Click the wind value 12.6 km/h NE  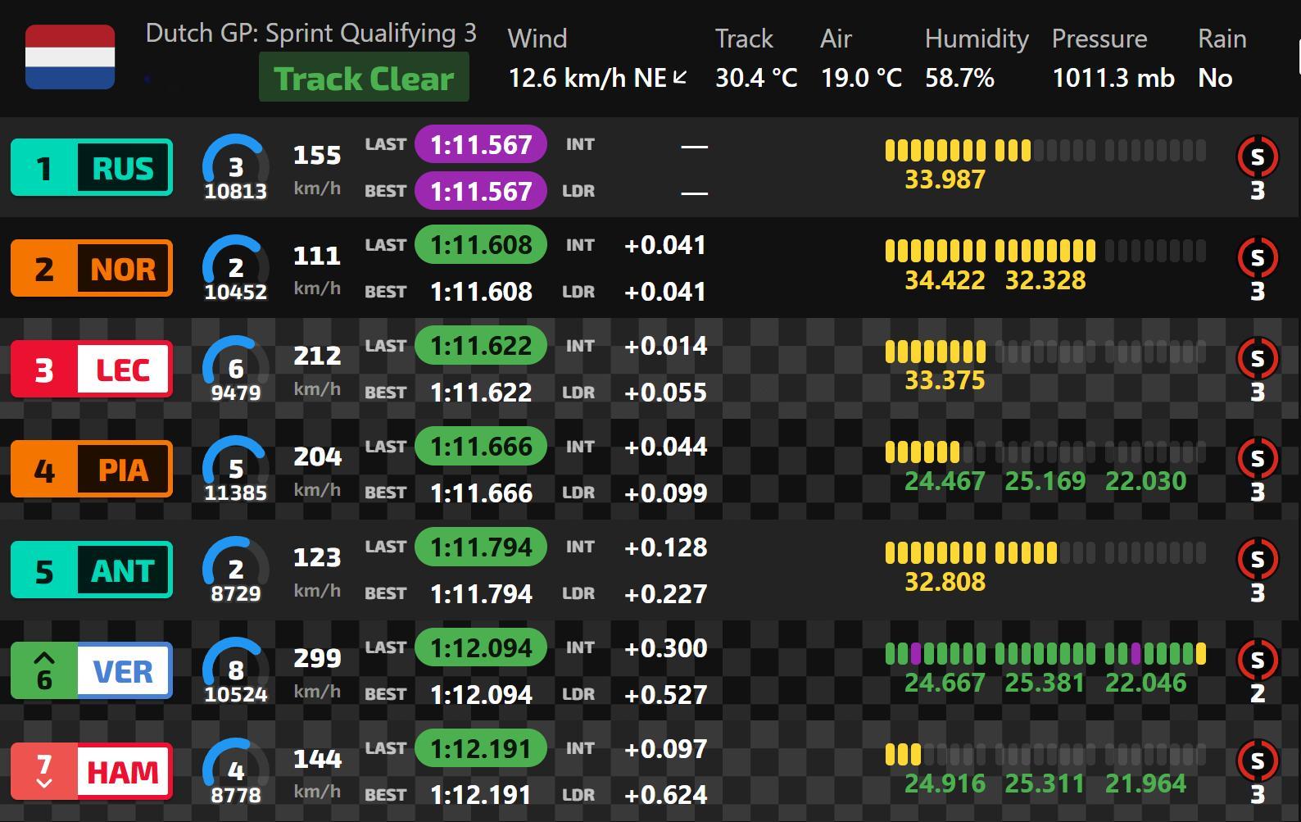(x=587, y=78)
